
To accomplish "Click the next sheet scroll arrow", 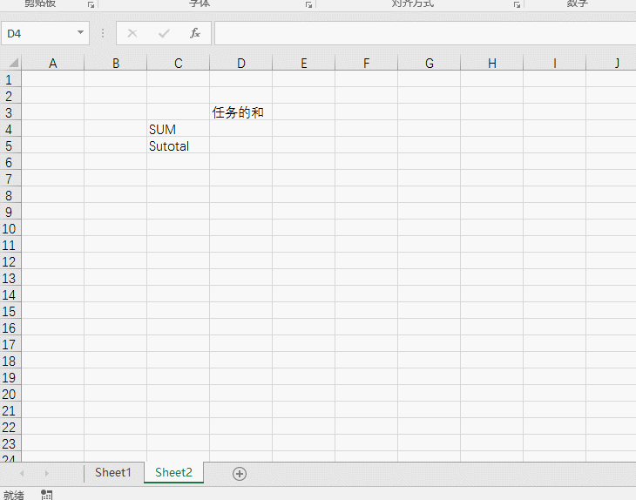I will 47,473.
